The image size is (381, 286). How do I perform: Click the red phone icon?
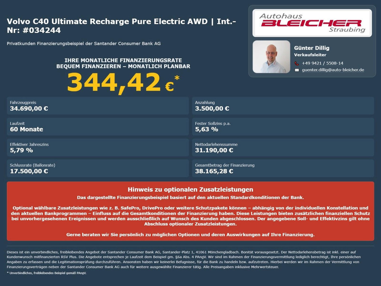[297, 63]
